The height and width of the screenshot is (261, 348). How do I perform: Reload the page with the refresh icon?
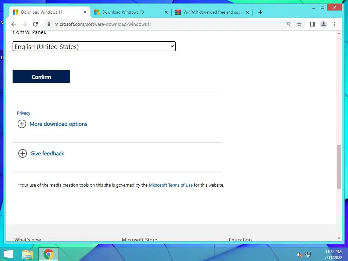[x=35, y=24]
